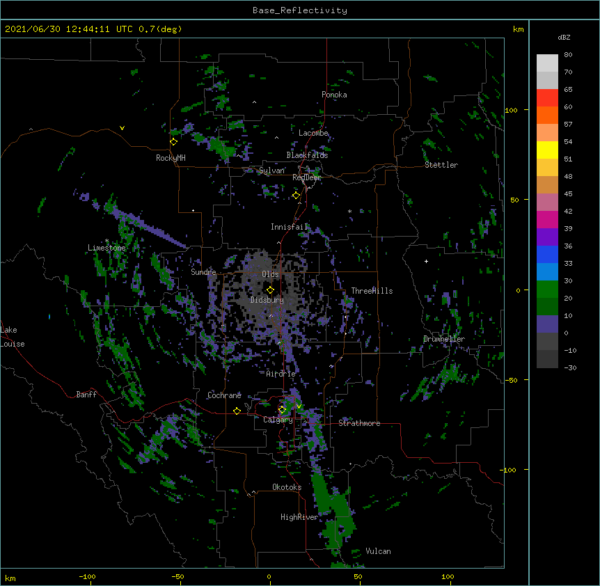Click the -100 tick on the horizontal axis
Viewport: 600px width, 586px height.
tap(87, 576)
